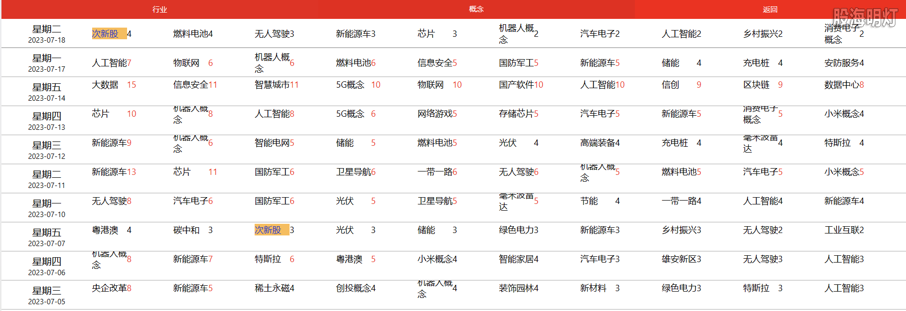Viewport: 906px width, 311px height.
Task: Click the 网络游戏 concept link
Action: [x=435, y=114]
